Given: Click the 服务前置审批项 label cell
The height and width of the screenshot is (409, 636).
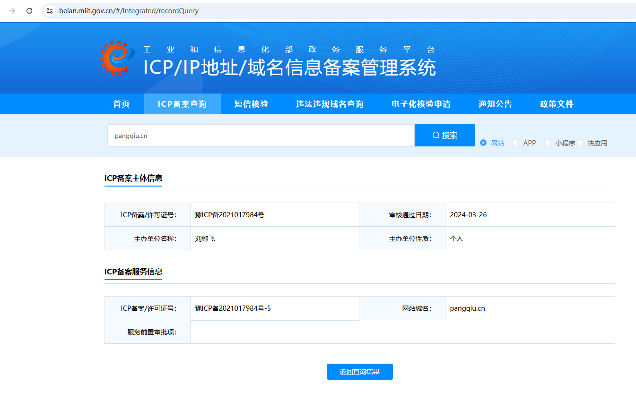Looking at the screenshot, I should pyautogui.click(x=148, y=332).
